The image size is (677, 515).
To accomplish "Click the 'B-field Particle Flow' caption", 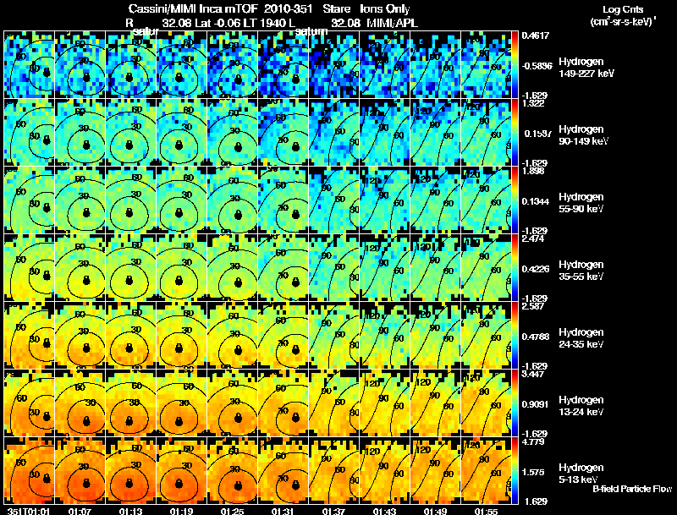I will pos(632,489).
